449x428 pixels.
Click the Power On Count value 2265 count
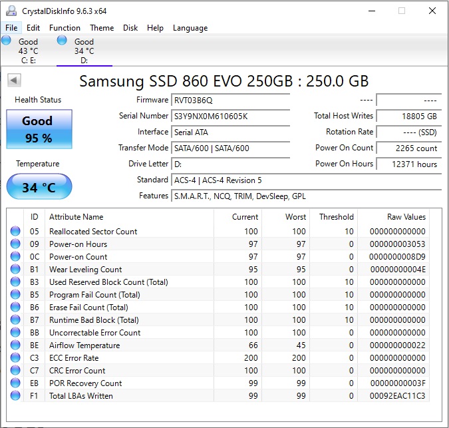409,148
